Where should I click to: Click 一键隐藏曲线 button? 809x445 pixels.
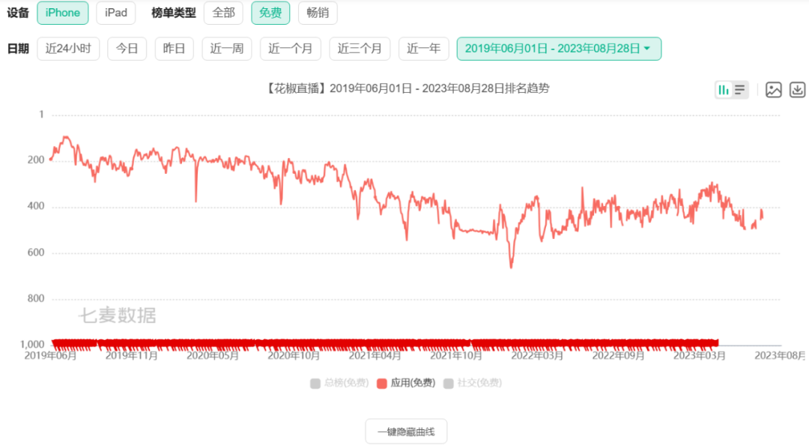click(406, 432)
